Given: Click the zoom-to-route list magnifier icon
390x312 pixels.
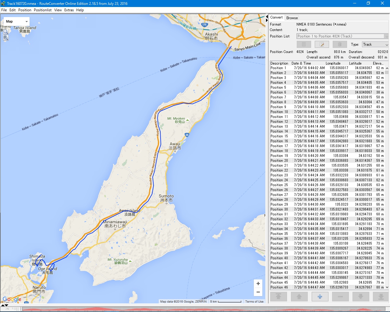Looking at the screenshot, I should [5, 38].
